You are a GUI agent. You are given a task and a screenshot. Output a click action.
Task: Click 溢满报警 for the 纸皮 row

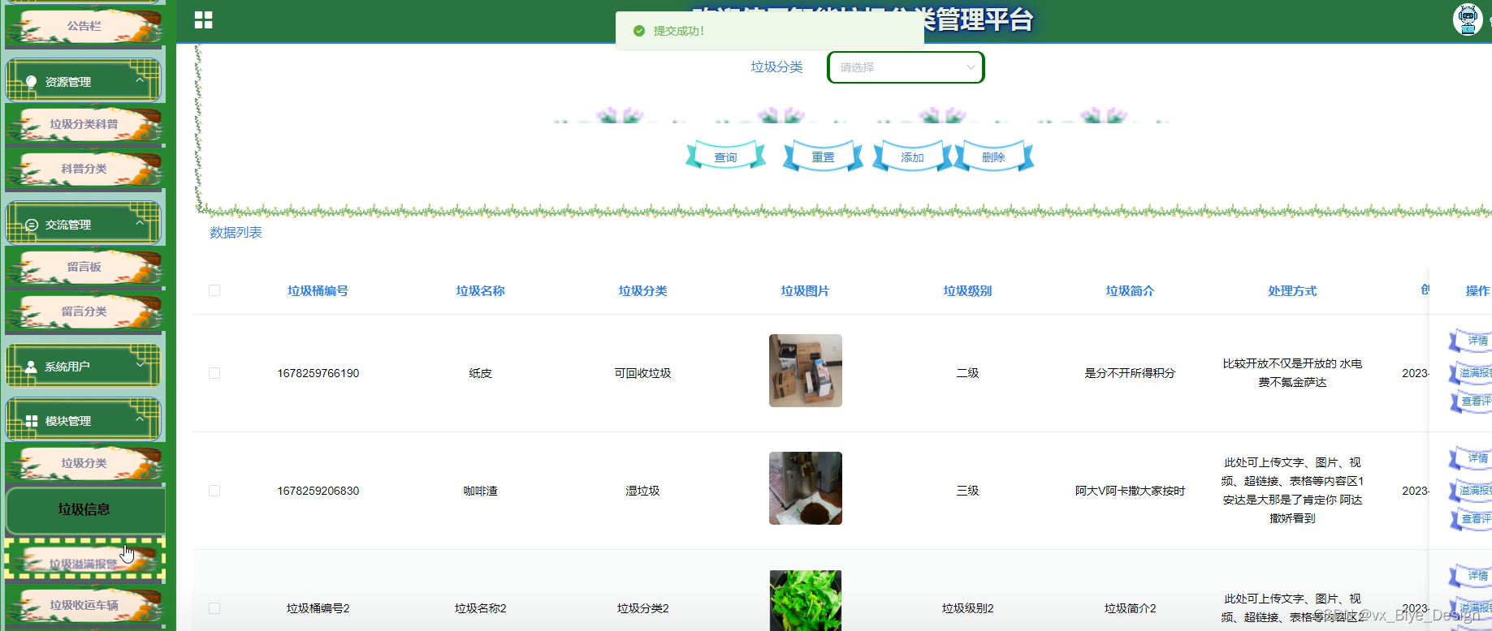click(1472, 372)
